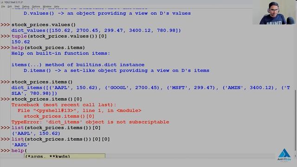Click the IDLE Shell title bar icon
This screenshot has height=167, width=297.
tap(2, 2)
